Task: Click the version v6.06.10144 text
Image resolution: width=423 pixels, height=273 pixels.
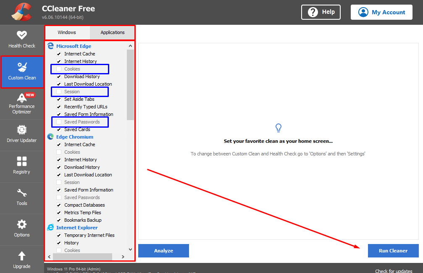Action: 63,17
